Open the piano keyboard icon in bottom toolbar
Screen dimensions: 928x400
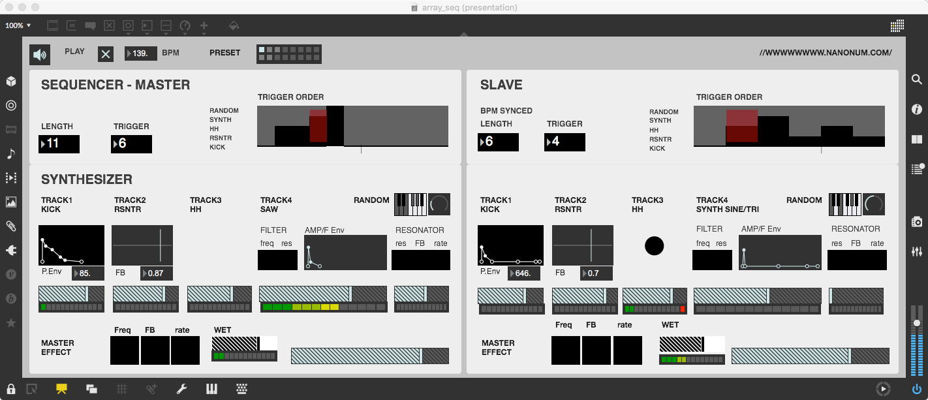point(211,389)
